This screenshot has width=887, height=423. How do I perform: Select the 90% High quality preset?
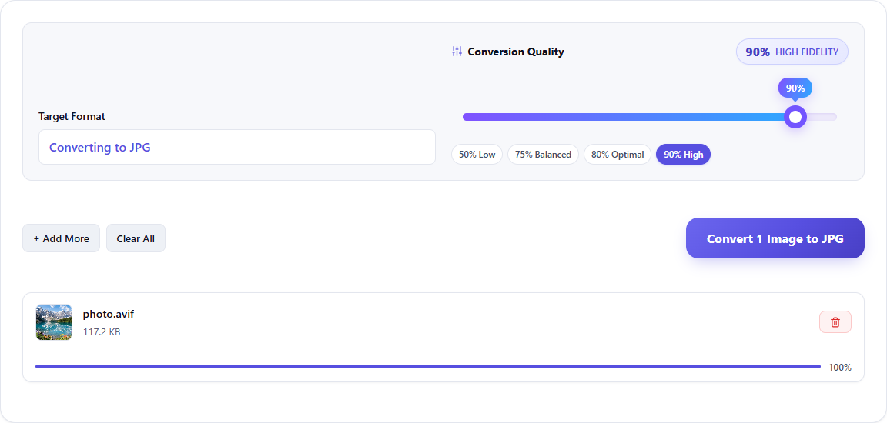[x=684, y=154]
